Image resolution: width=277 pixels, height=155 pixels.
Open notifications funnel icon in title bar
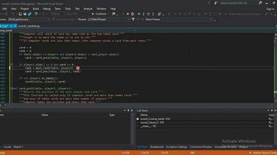[209, 3]
